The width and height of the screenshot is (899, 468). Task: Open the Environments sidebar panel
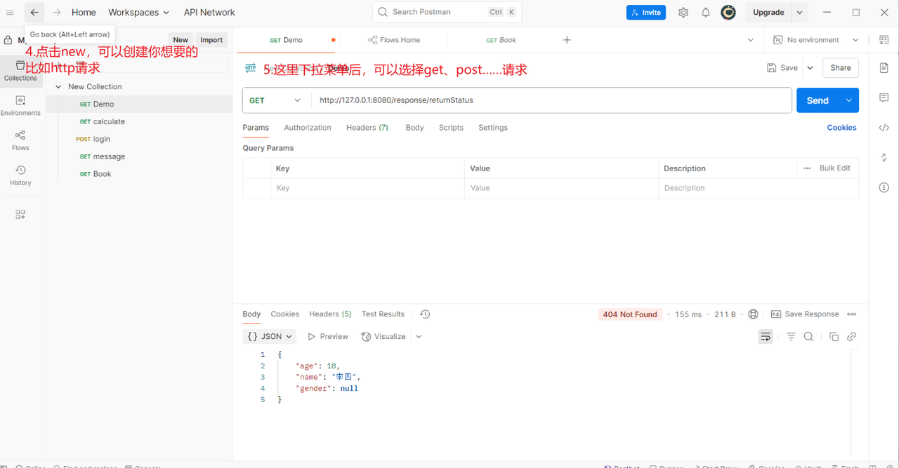point(20,105)
